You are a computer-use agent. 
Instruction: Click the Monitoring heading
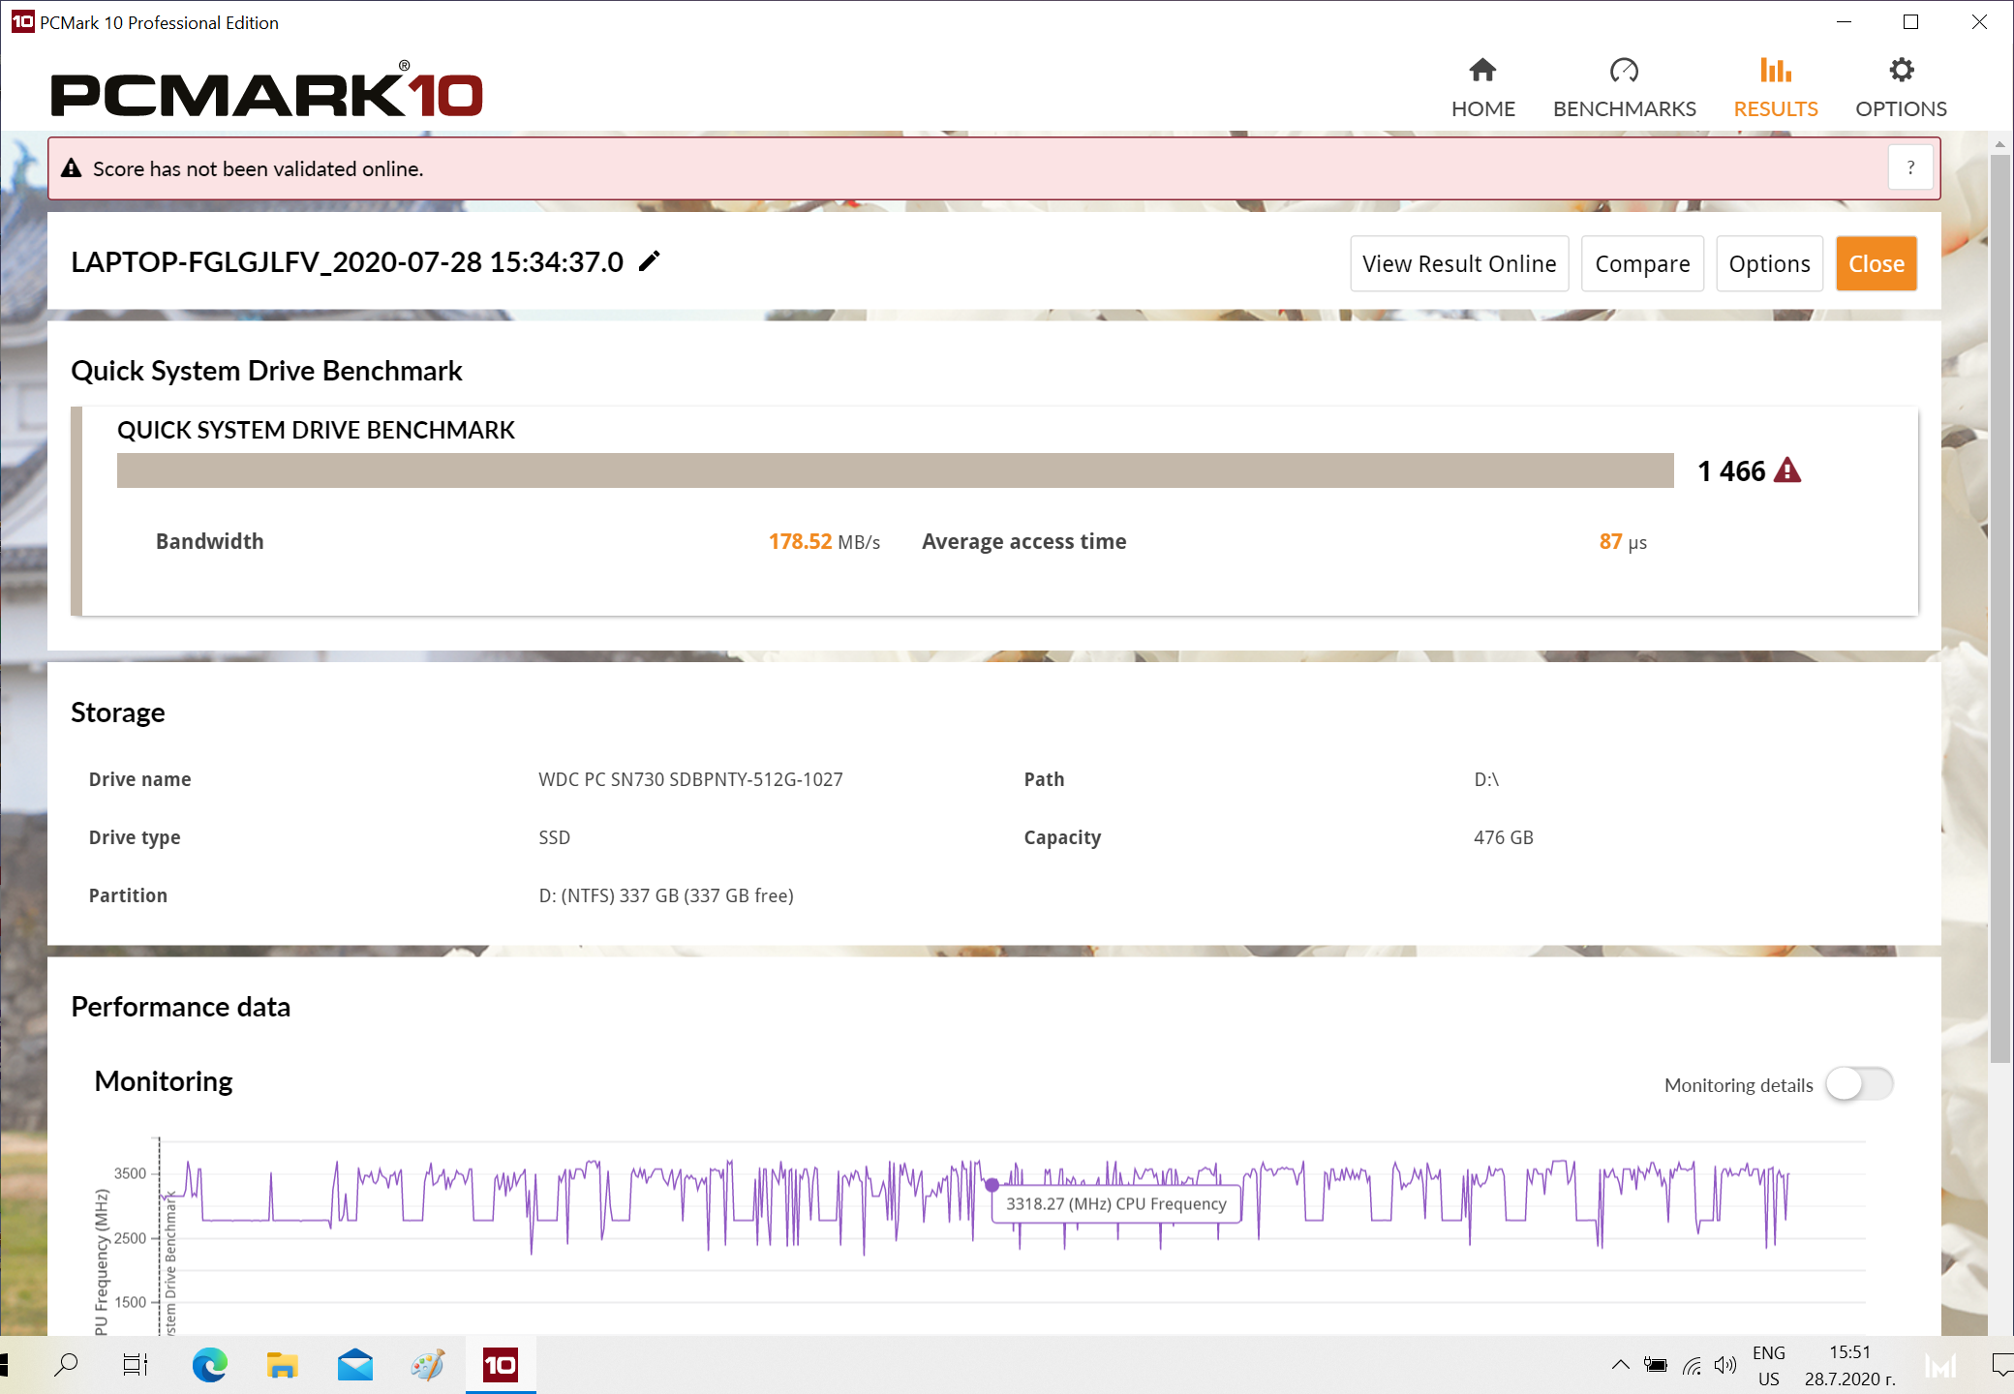(164, 1080)
